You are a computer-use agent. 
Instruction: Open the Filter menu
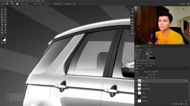[27, 1]
